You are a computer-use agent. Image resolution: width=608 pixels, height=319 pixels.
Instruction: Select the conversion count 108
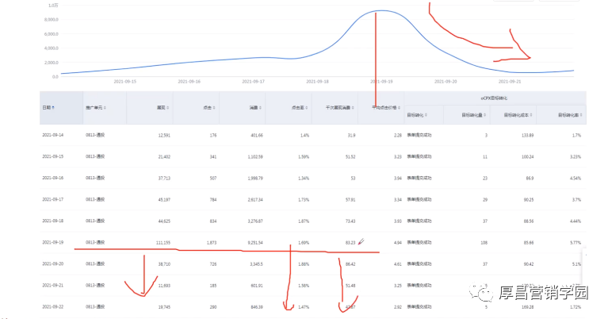click(484, 243)
